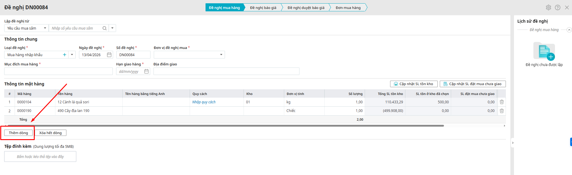The height and width of the screenshot is (175, 572).
Task: Open the settings gear icon
Action: [548, 7]
